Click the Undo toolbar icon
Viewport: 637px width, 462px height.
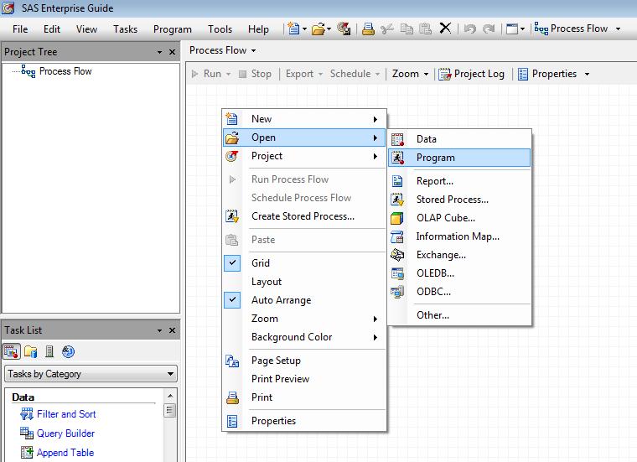(x=470, y=29)
